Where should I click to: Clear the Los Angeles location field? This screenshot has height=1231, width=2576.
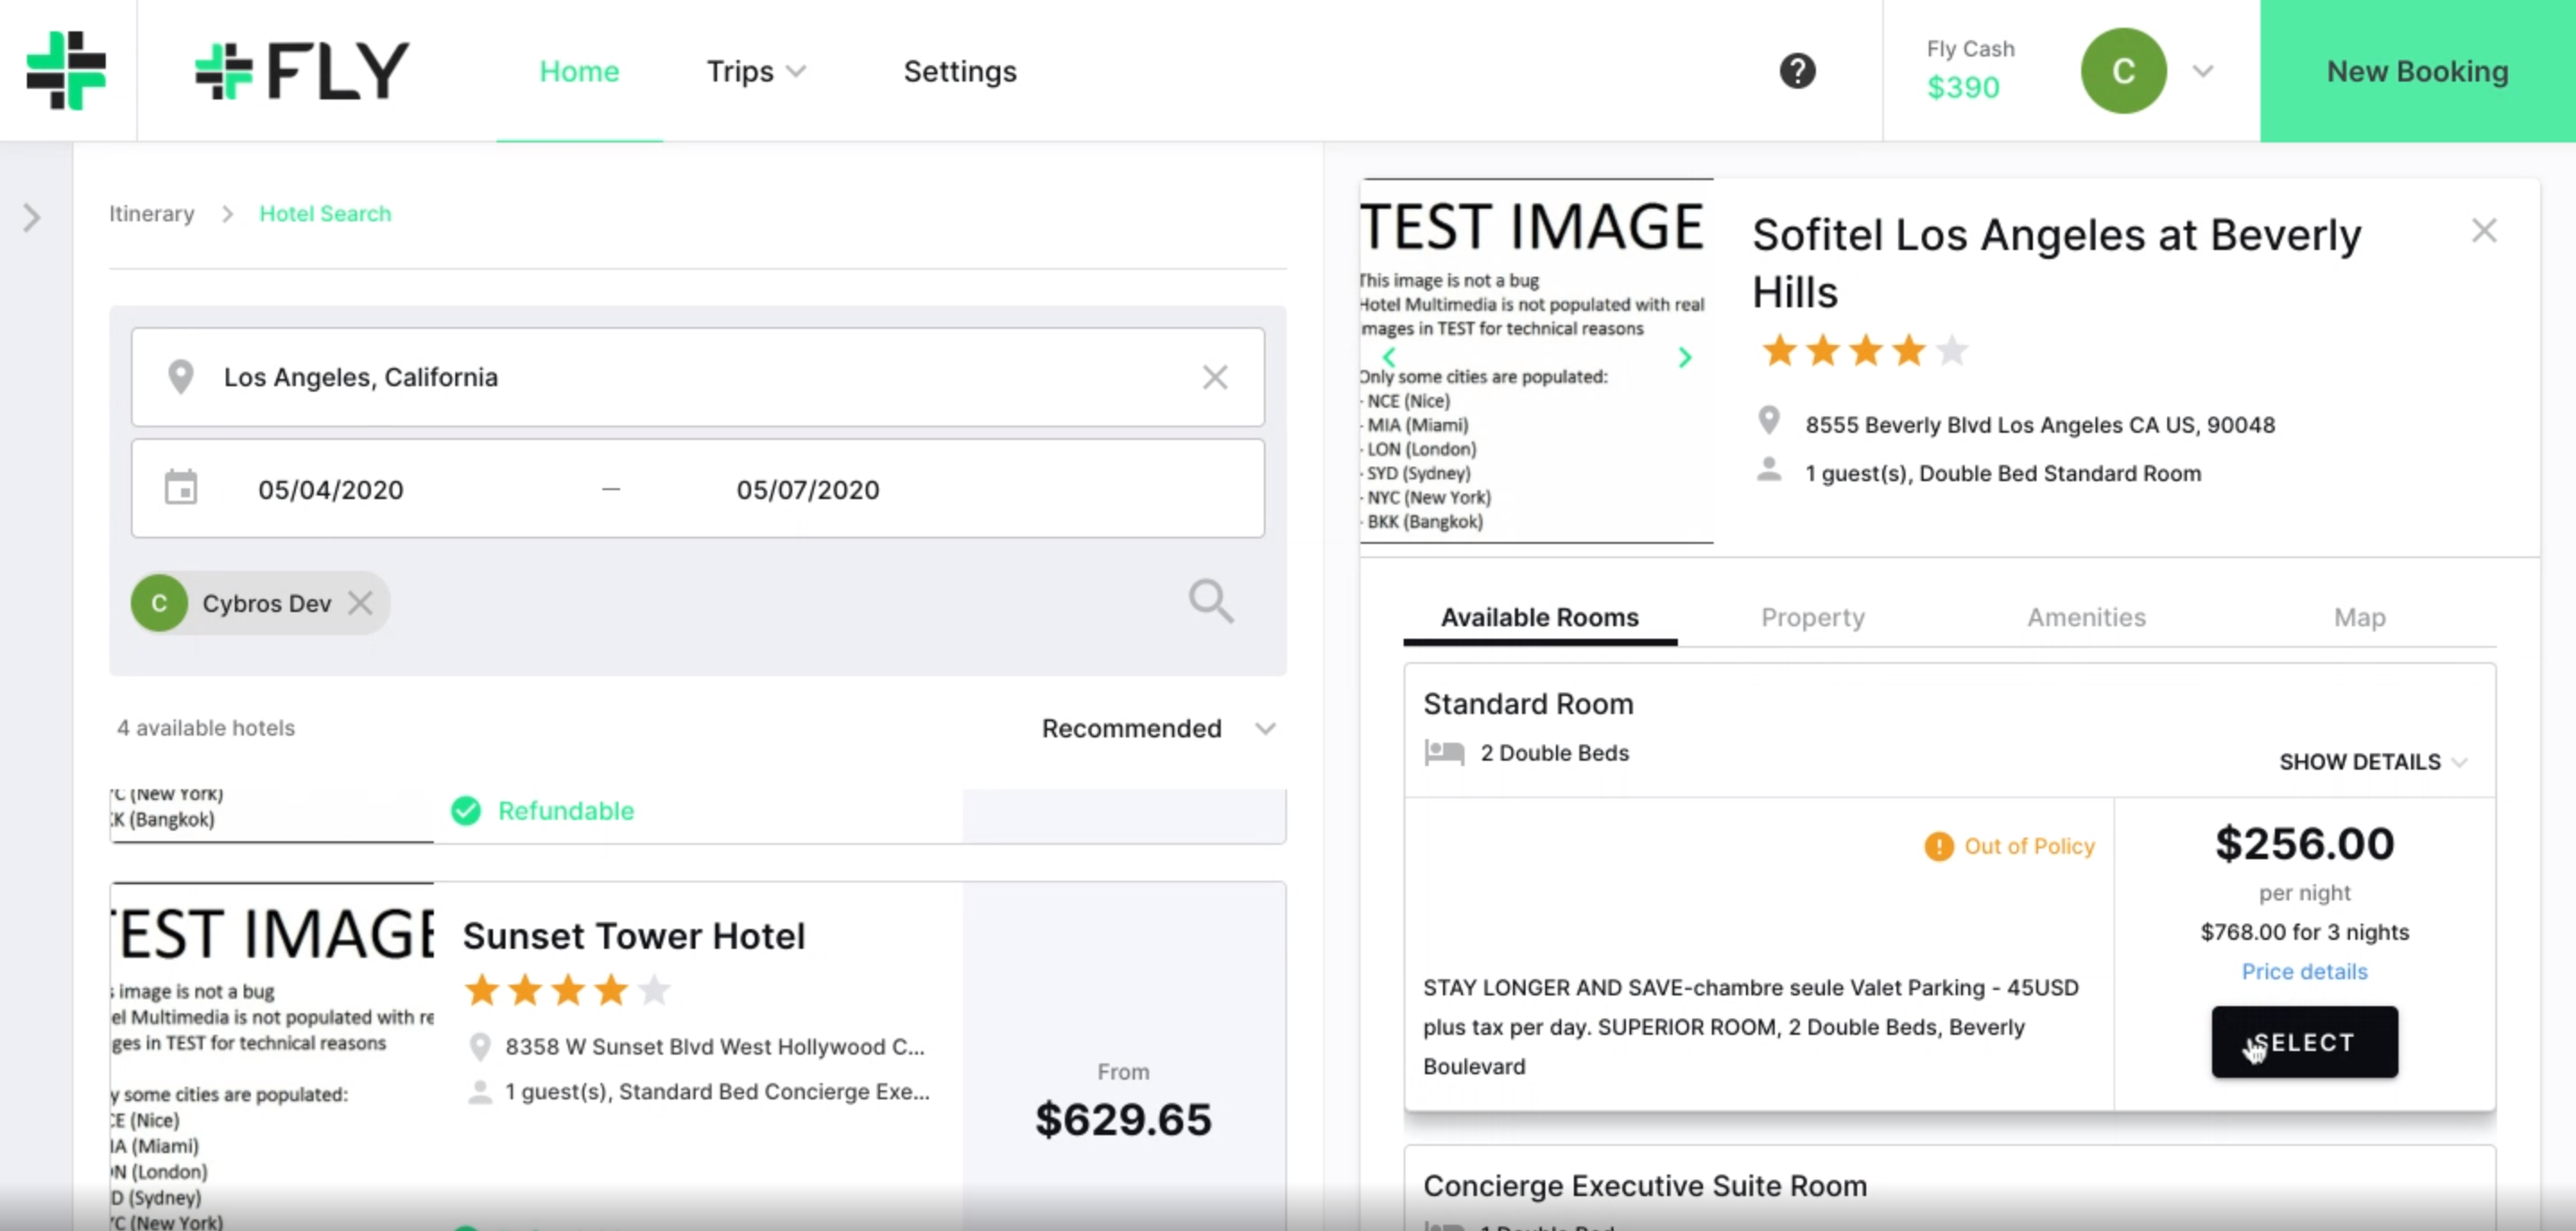(x=1214, y=376)
